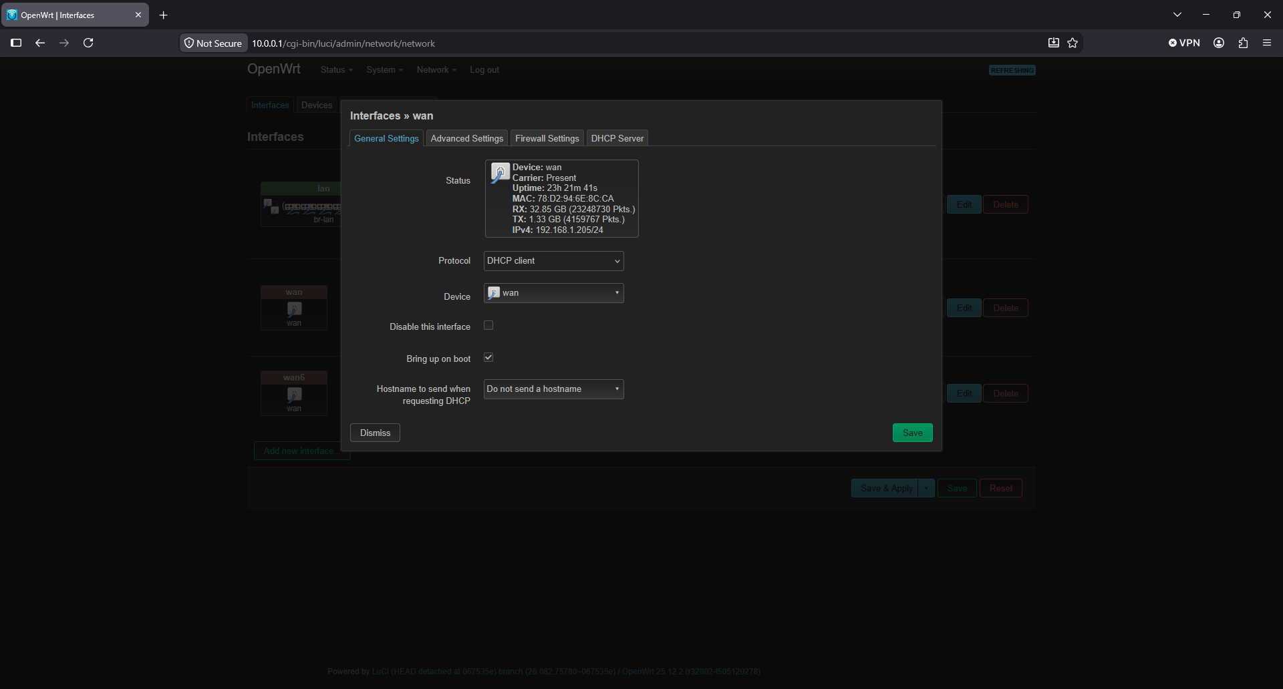This screenshot has height=689, width=1283.
Task: Click the wan6 interface device icon in list
Action: pyautogui.click(x=294, y=395)
